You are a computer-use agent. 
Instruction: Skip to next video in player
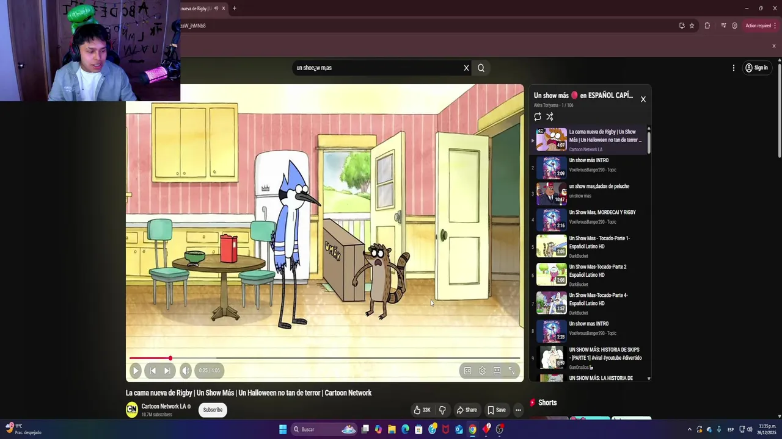(x=167, y=371)
